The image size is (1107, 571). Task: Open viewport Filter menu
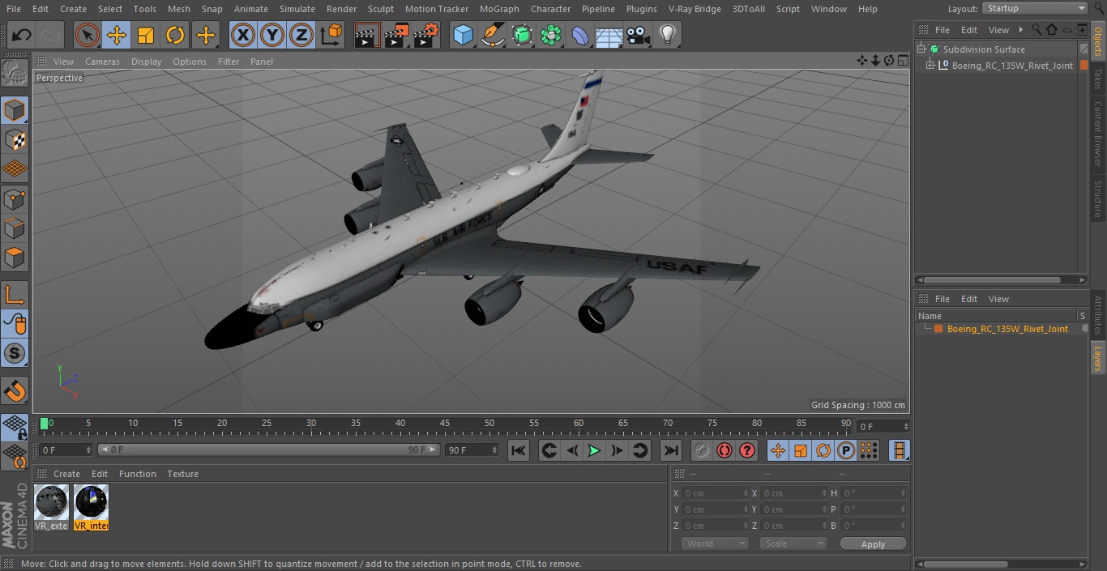229,62
